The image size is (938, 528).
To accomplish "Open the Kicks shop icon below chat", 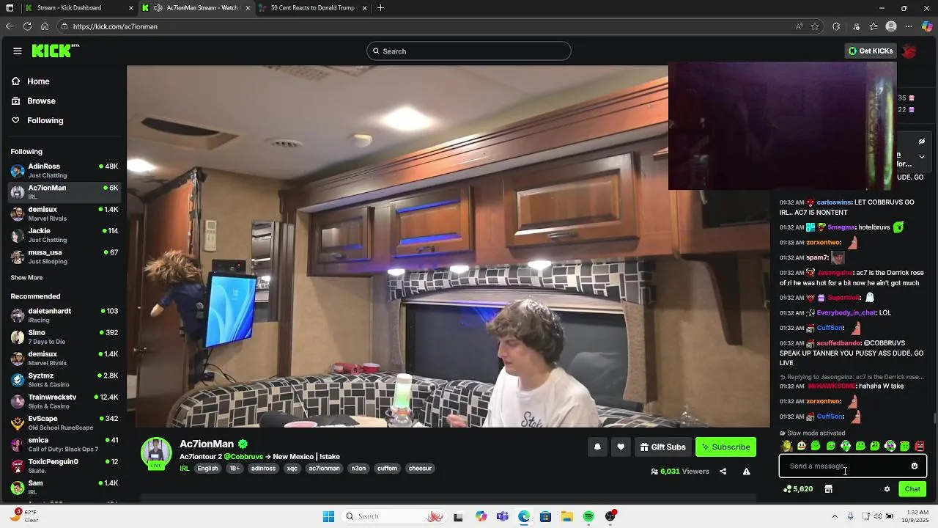I will click(828, 489).
